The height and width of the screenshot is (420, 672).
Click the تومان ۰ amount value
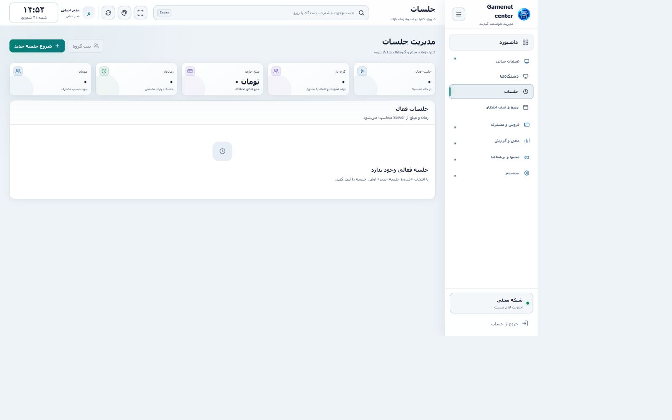pyautogui.click(x=247, y=81)
